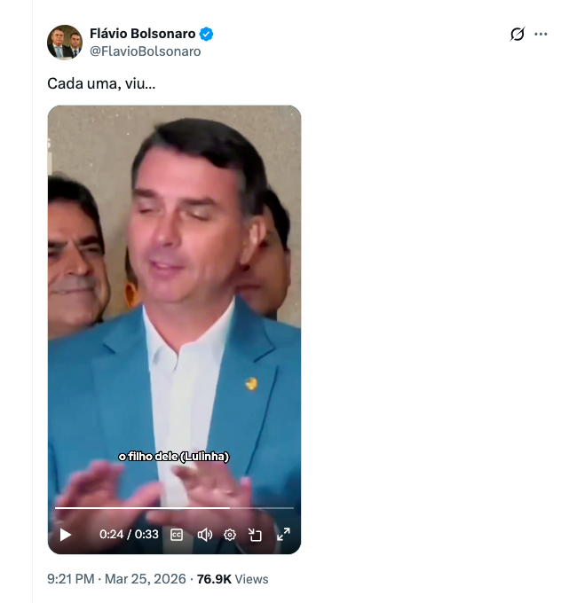Open video settings gear

230,535
